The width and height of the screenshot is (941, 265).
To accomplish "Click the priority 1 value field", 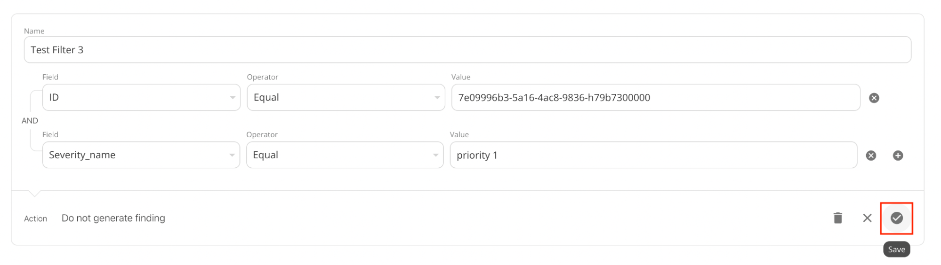I will [x=653, y=155].
